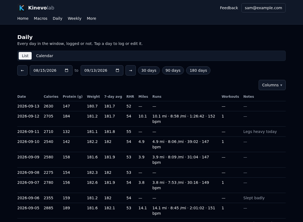Go to Home page
This screenshot has width=303, height=222.
click(x=23, y=18)
